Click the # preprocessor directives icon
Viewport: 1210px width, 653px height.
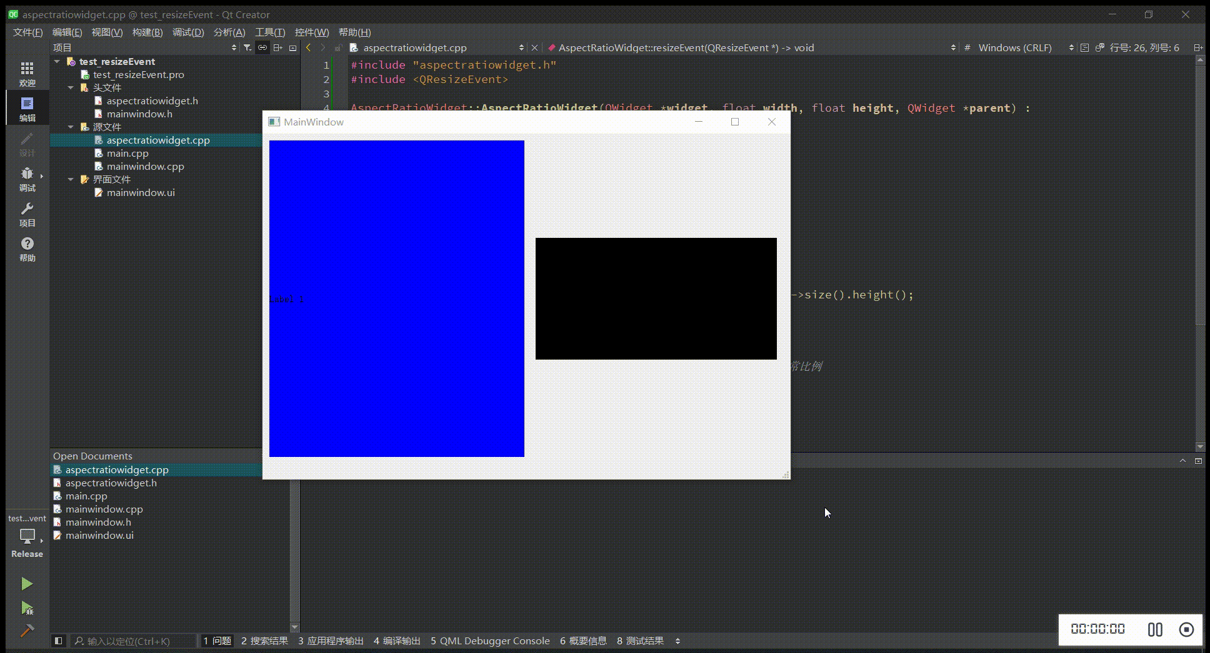(967, 47)
